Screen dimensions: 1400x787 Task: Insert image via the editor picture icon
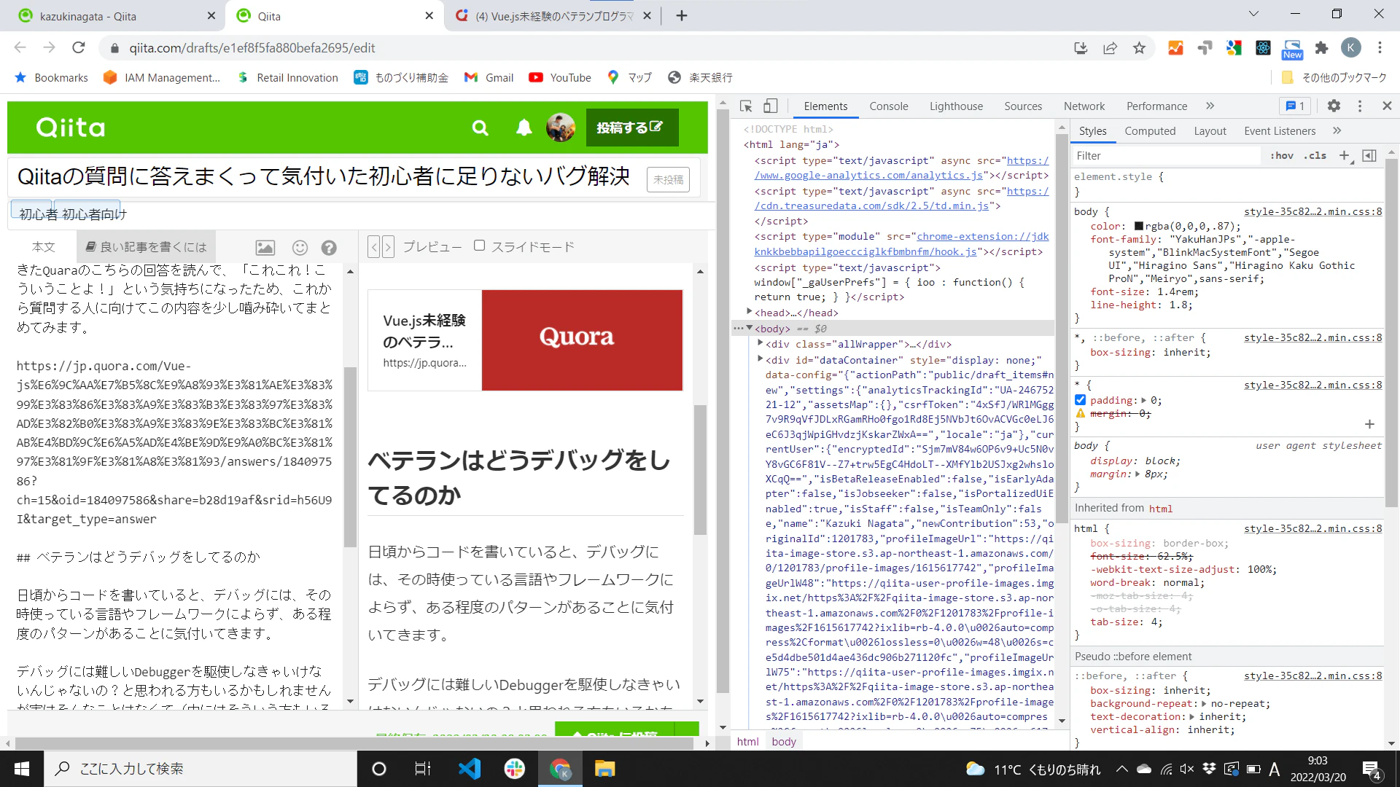point(265,248)
